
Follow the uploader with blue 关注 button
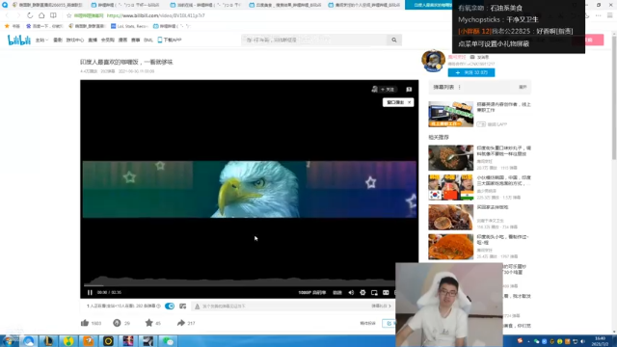point(471,72)
